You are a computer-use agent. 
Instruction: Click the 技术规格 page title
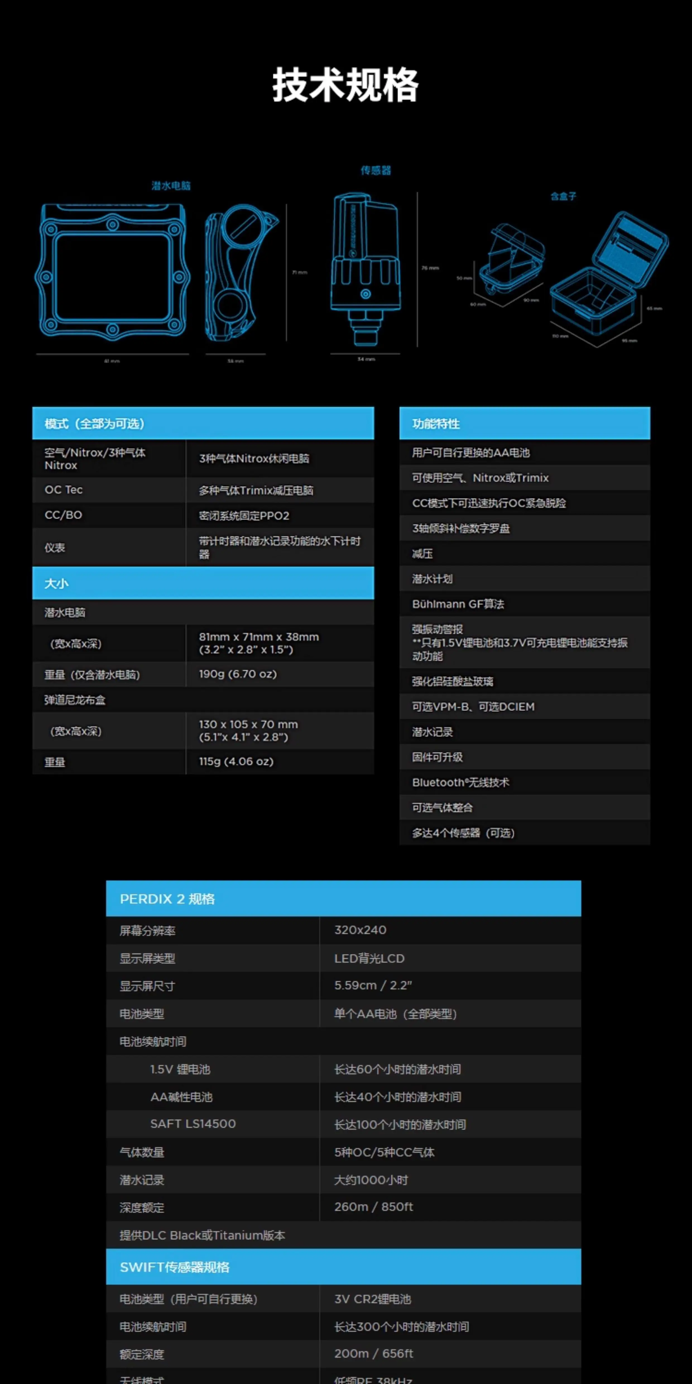click(345, 85)
